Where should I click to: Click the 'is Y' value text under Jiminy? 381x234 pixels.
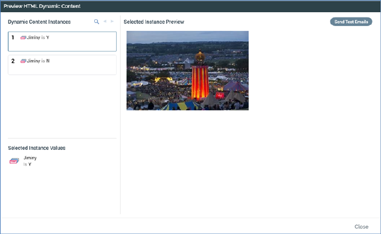point(27,164)
